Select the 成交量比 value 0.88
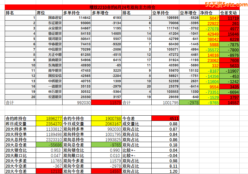Screen dimensions: 248x174 [x=165, y=124]
